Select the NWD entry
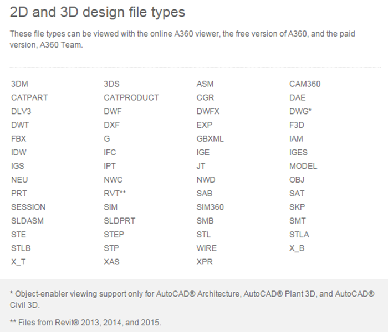 coord(206,180)
